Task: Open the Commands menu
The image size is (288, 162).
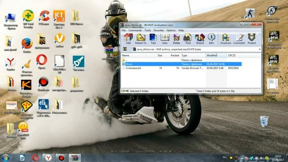Action: [x=135, y=30]
